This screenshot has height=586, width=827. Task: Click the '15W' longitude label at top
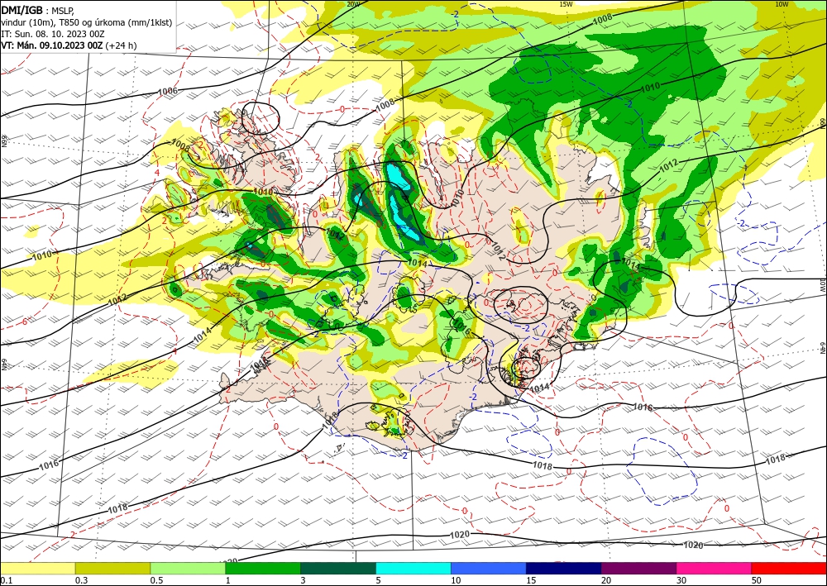(x=566, y=4)
